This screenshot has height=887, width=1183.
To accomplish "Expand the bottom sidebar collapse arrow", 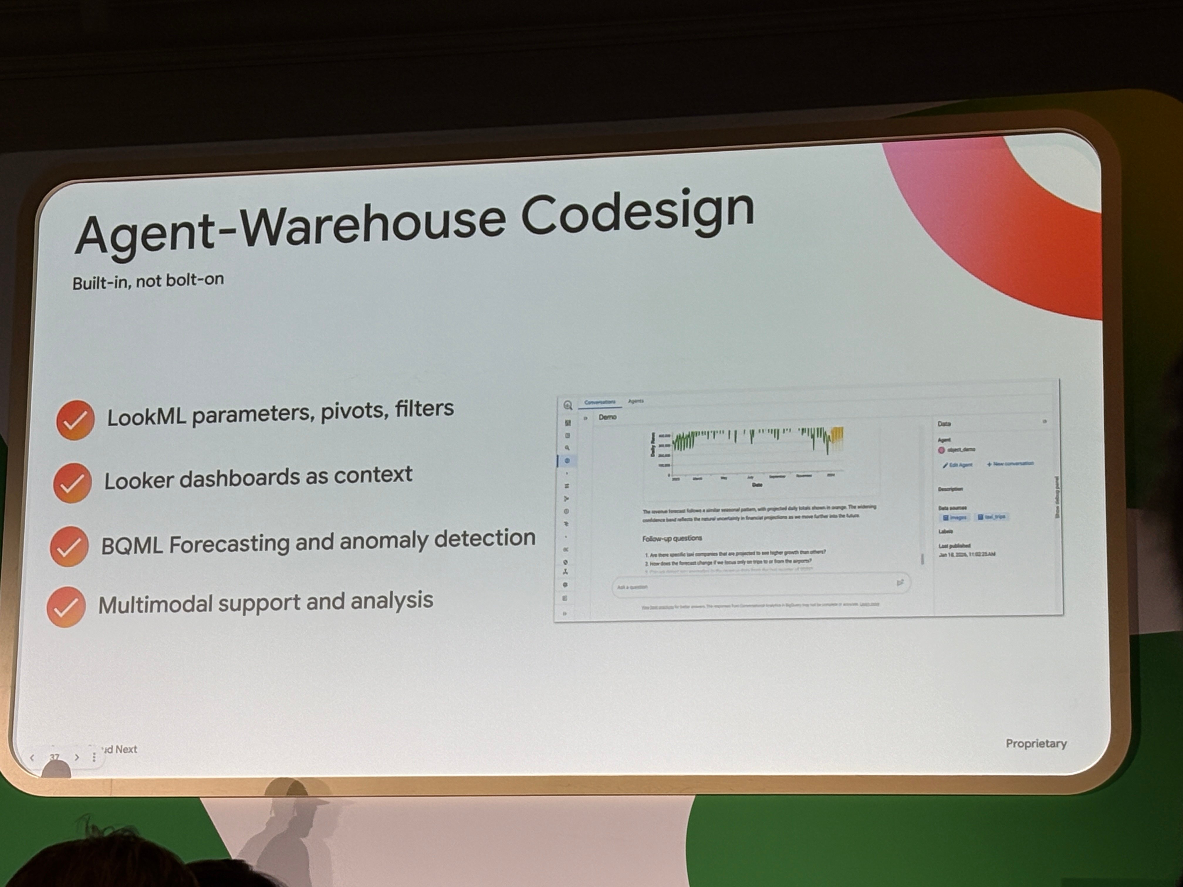I will [x=565, y=613].
